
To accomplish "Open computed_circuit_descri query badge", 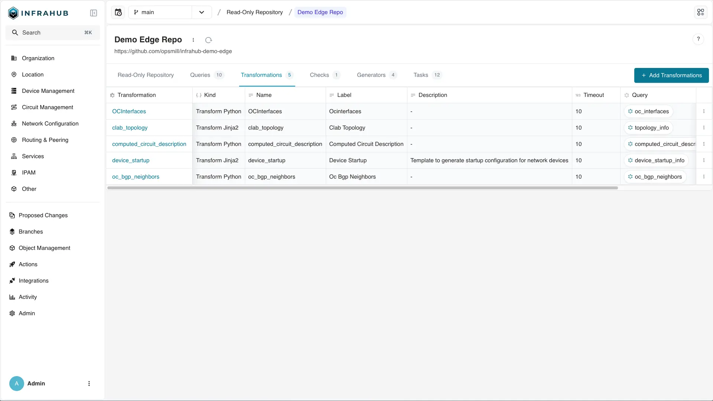I will [660, 144].
